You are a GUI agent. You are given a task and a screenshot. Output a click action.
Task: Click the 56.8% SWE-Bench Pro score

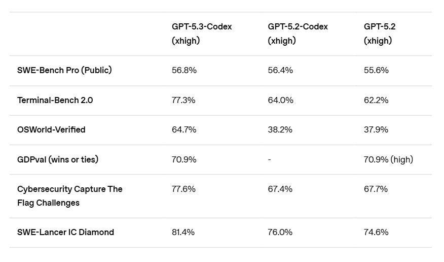(184, 71)
